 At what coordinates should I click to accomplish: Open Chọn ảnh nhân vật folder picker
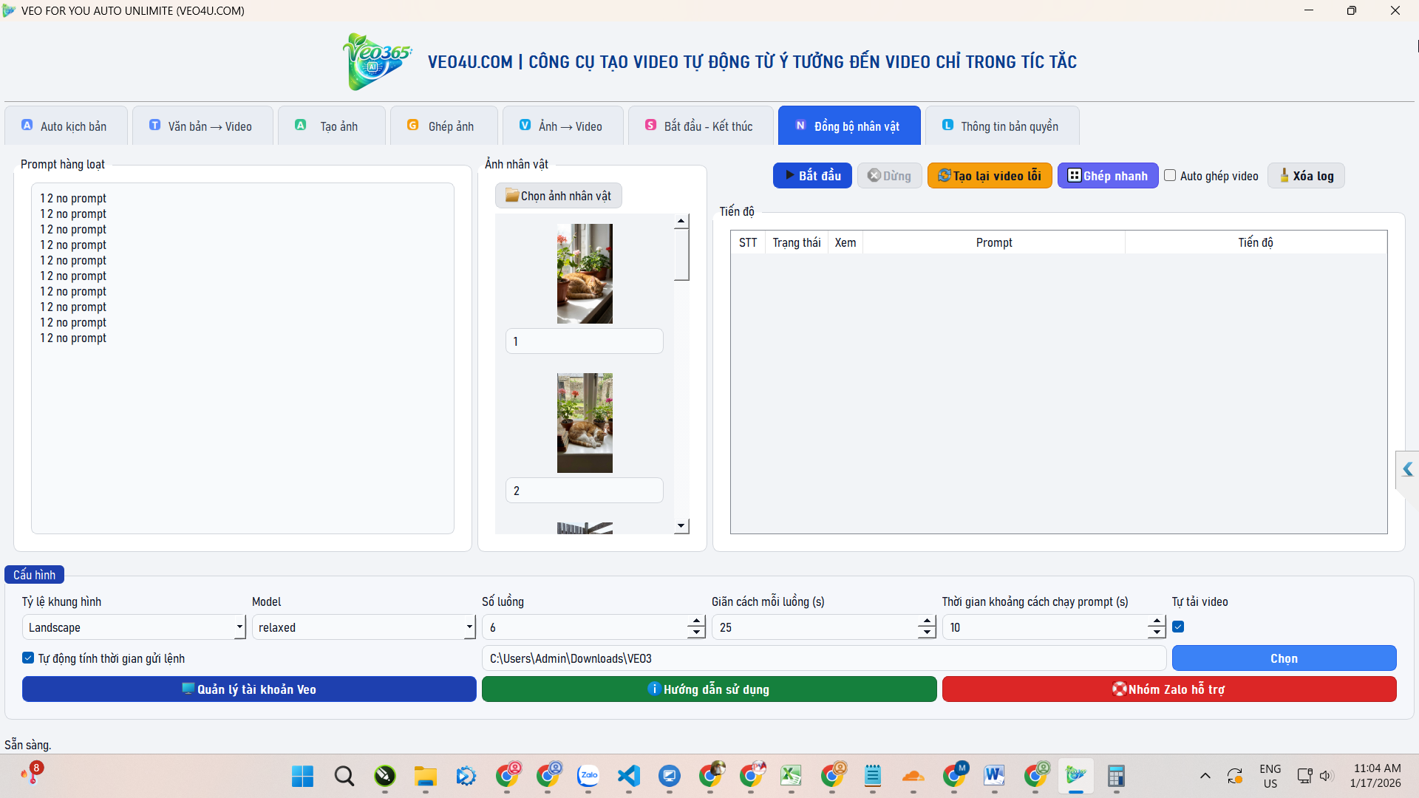pyautogui.click(x=558, y=195)
